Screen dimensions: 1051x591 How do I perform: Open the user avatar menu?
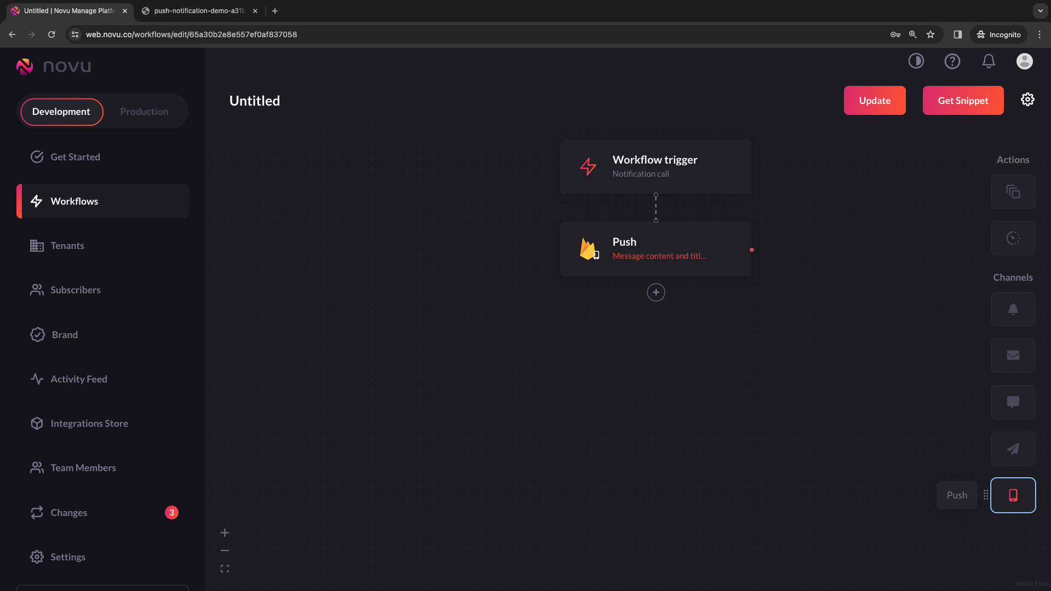(x=1024, y=61)
